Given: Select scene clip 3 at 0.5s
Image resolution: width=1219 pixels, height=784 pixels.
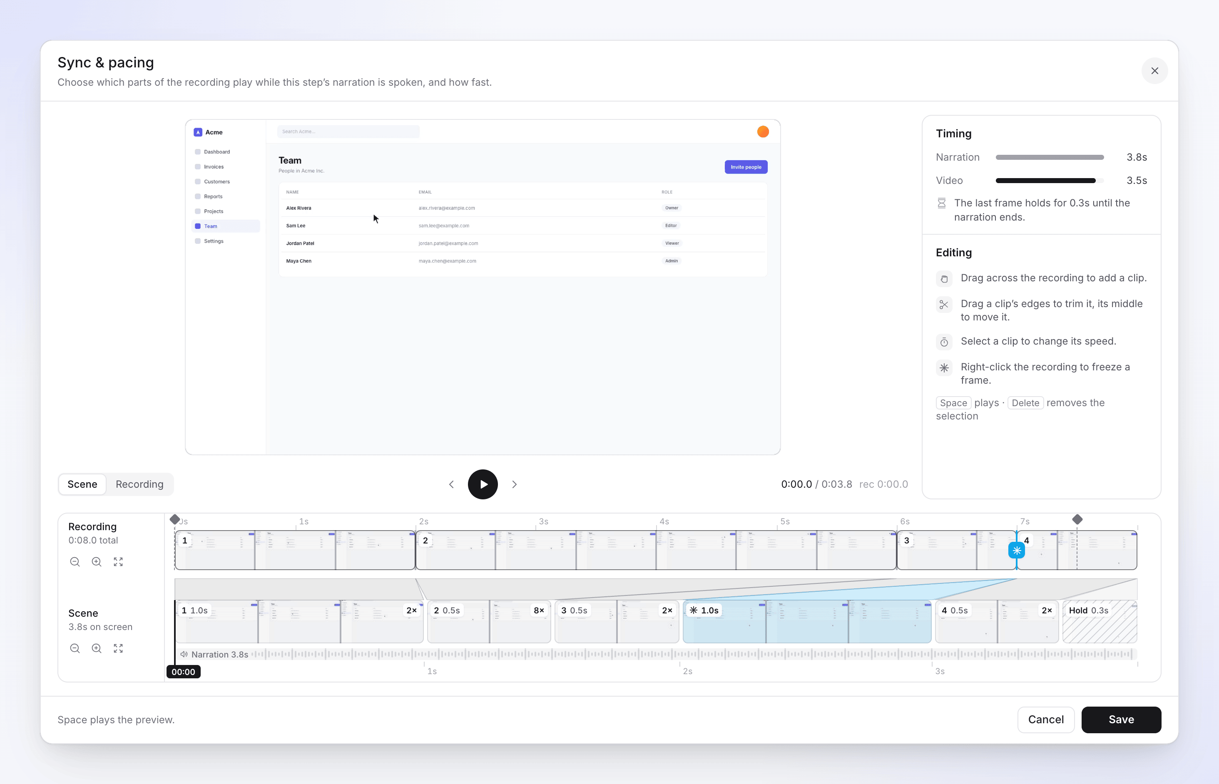Looking at the screenshot, I should point(617,622).
